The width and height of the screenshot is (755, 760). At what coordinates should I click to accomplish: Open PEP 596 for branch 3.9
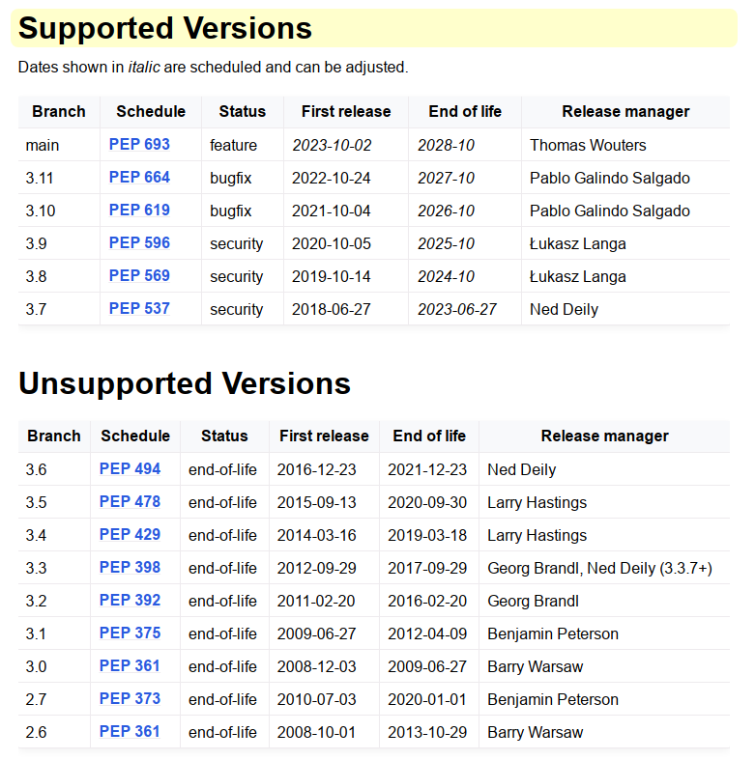pos(139,242)
